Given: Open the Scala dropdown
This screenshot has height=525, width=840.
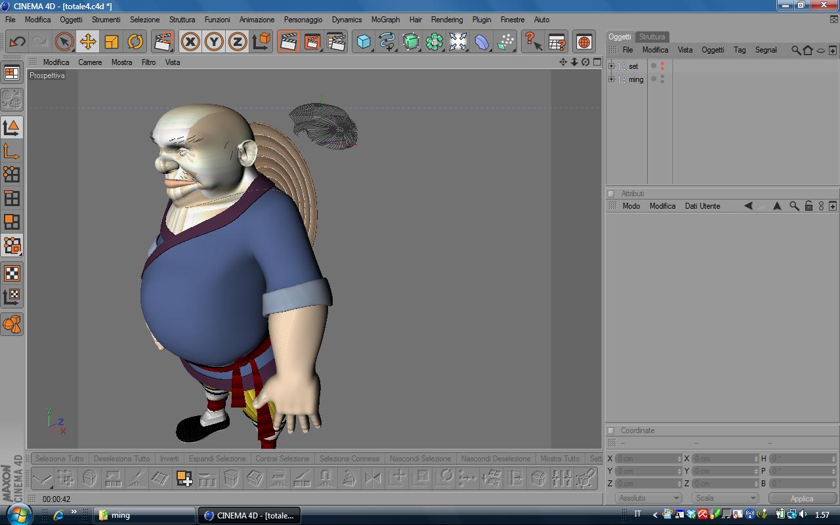Looking at the screenshot, I should [x=724, y=498].
